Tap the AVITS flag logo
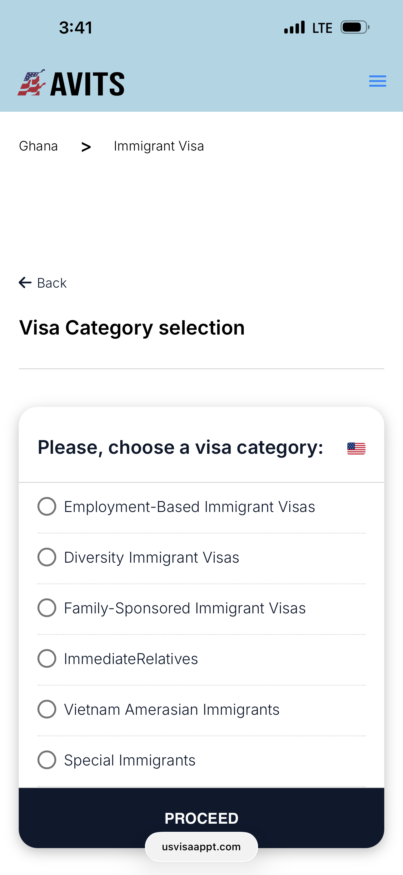Screen dimensions: 403x875 [x=31, y=83]
